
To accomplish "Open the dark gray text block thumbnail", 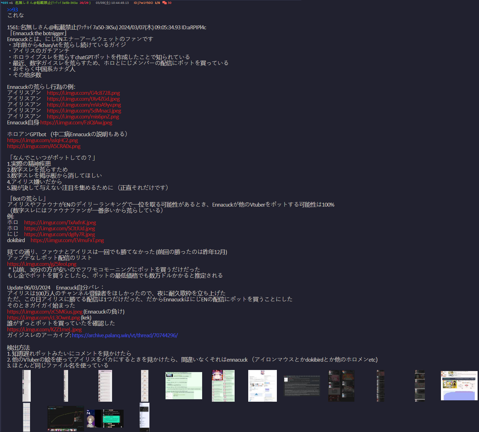I will (x=302, y=386).
